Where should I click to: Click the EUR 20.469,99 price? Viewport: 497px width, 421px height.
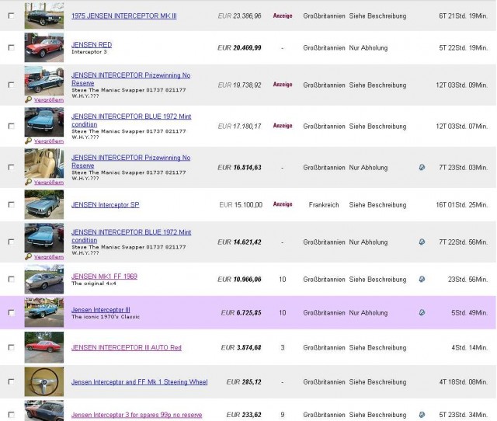point(239,48)
